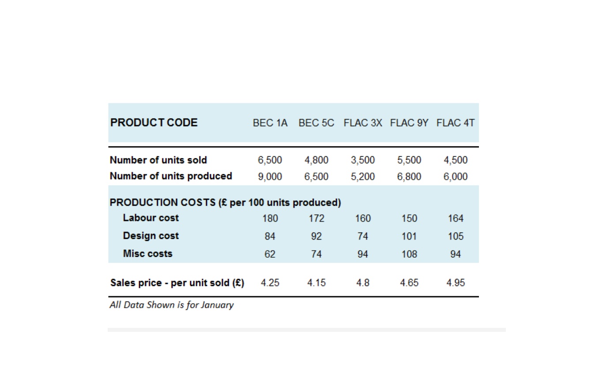
Task: Click the PRODUCTION COSTS section heading
Action: click(x=226, y=203)
